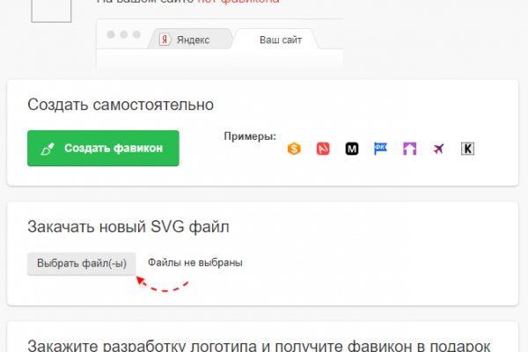Image resolution: width=528 pixels, height=352 pixels.
Task: Click the red Яндекс favicon in mock tab
Action: pos(164,40)
